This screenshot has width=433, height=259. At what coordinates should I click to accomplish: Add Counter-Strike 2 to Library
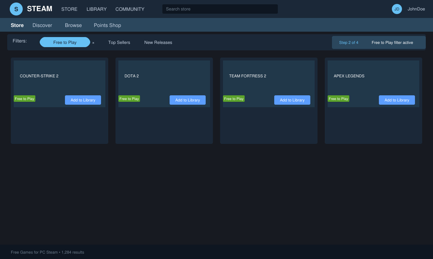tap(83, 100)
